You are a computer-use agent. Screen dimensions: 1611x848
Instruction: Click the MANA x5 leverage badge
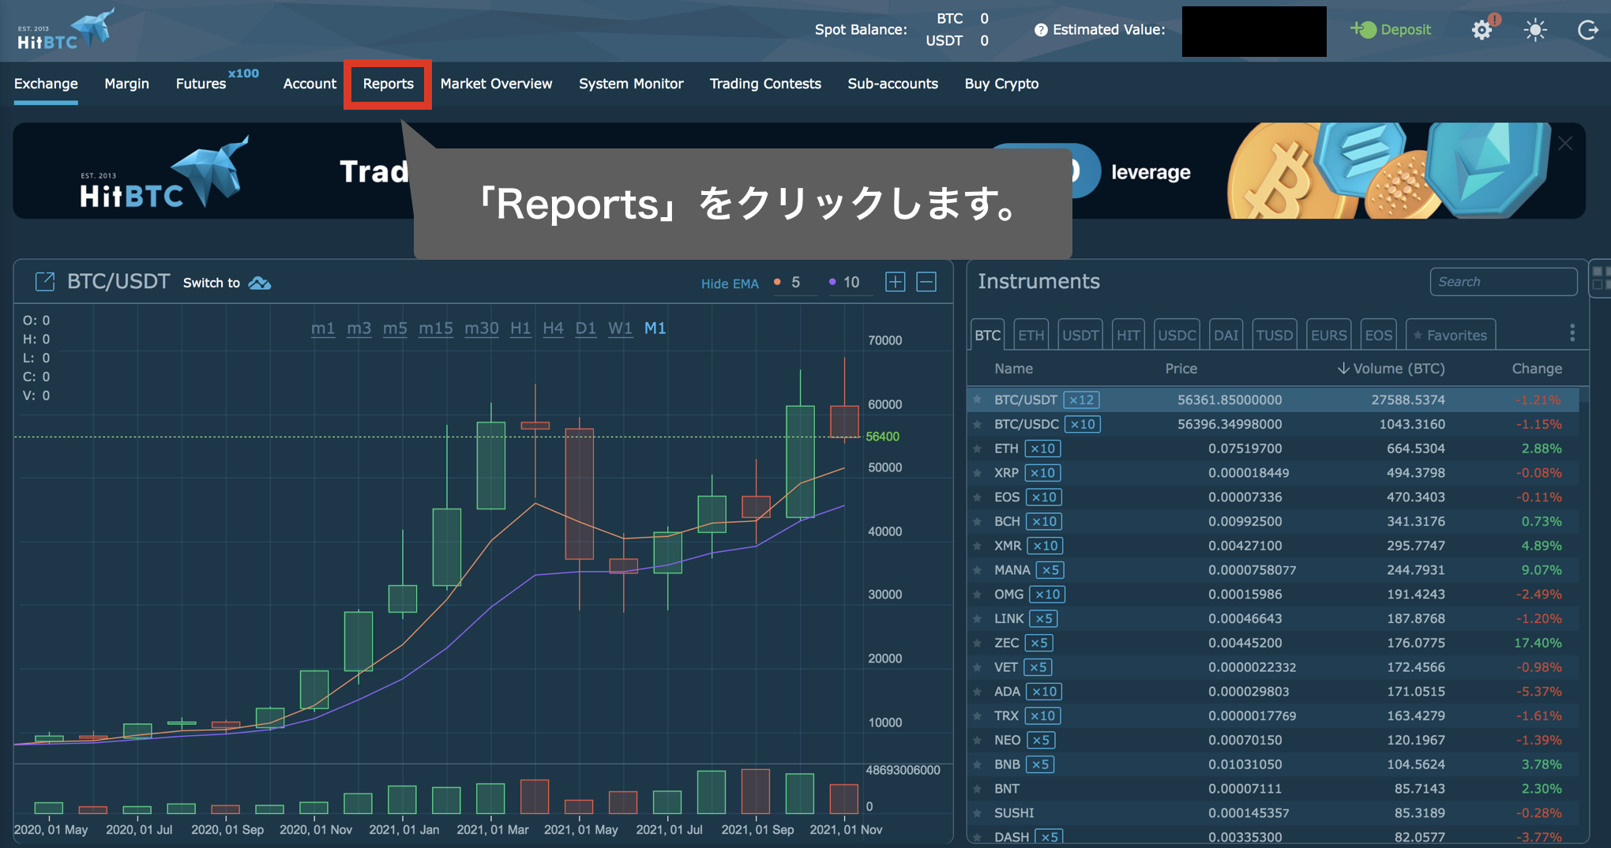1050,570
